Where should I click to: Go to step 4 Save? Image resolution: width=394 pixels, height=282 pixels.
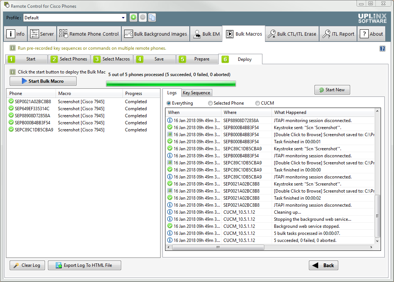pos(155,59)
